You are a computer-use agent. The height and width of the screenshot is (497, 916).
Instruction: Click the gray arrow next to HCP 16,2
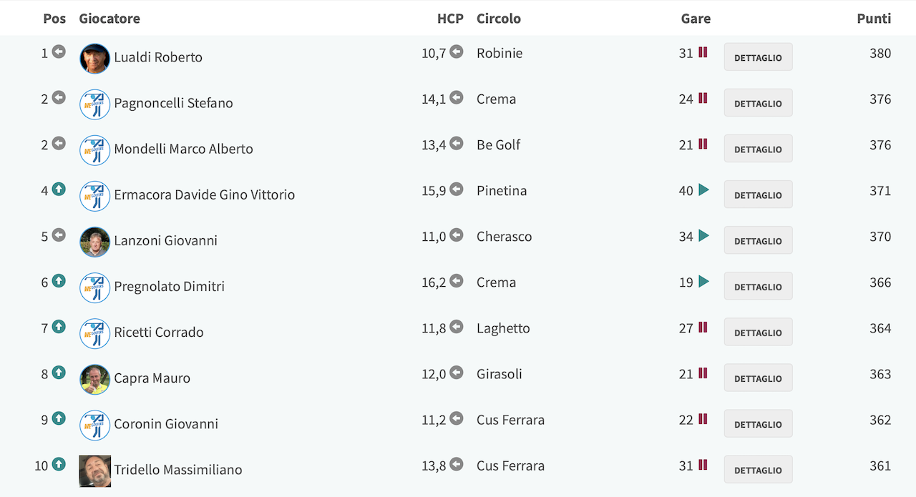457,282
